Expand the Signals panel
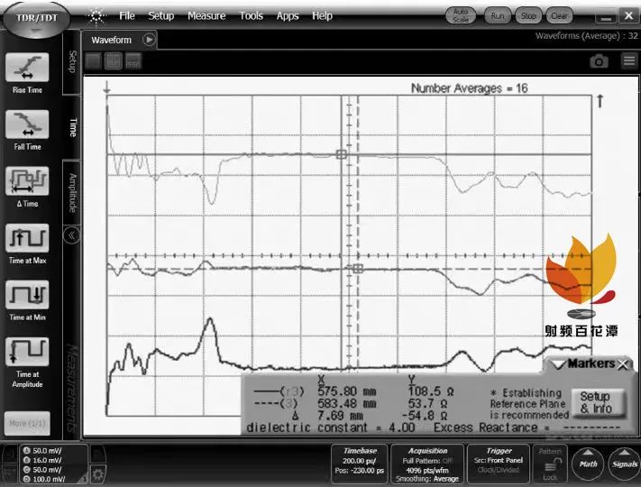 pyautogui.click(x=624, y=463)
